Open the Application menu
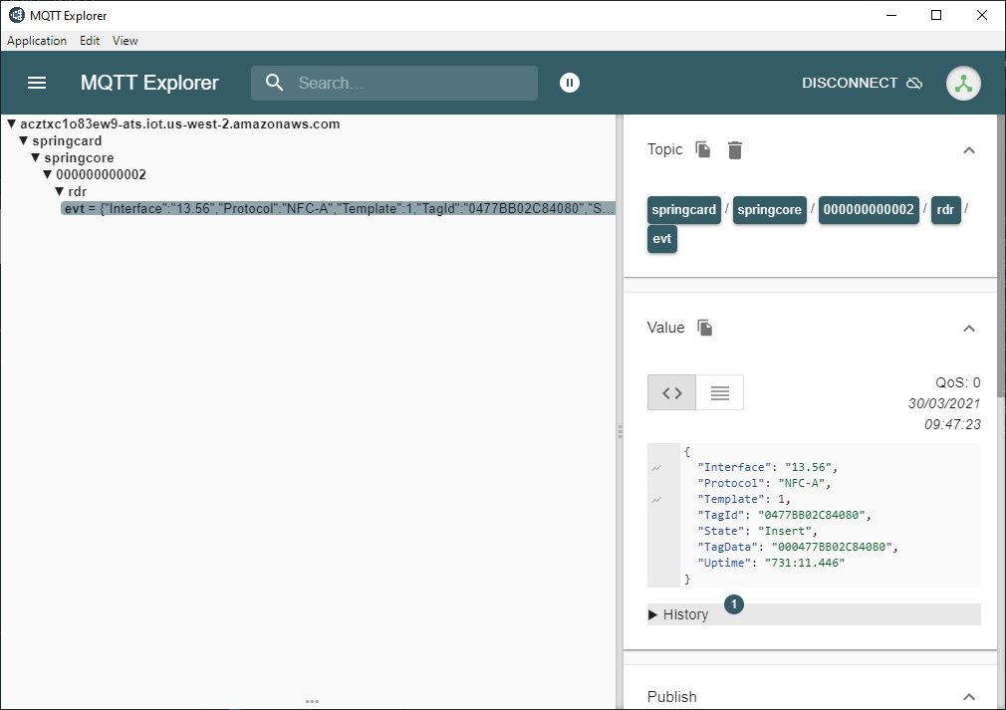 [x=37, y=41]
